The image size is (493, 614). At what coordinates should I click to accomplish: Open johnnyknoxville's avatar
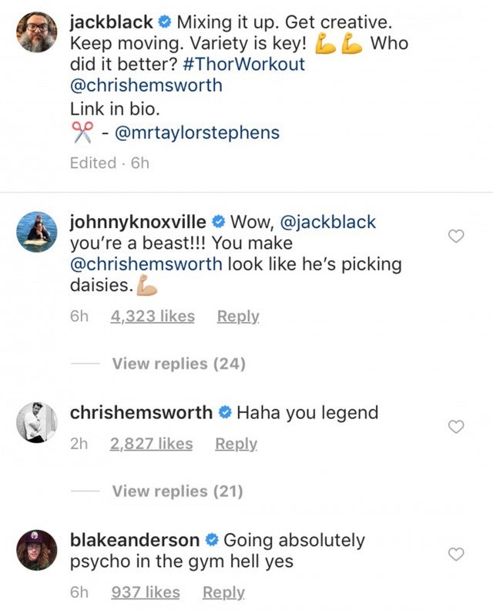(x=36, y=232)
